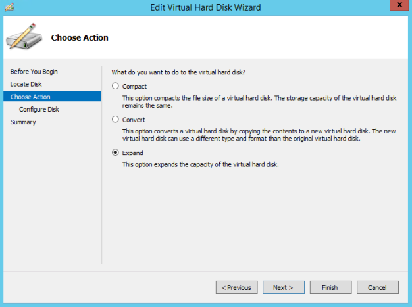Screen dimensions: 412x307
Task: Click the Finish button
Action: (330, 287)
